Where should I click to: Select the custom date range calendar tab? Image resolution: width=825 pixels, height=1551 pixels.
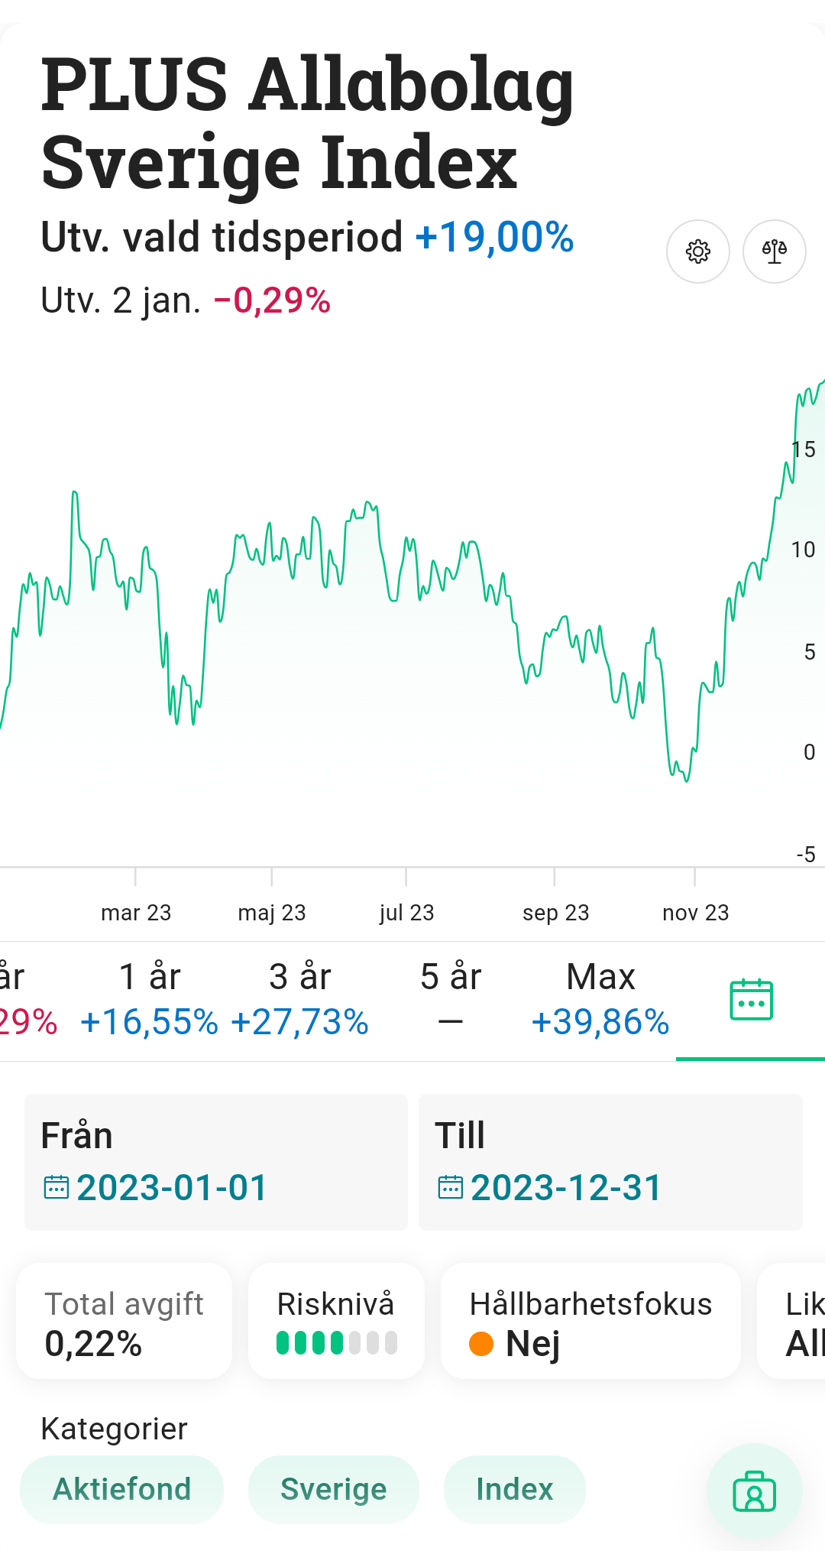pyautogui.click(x=751, y=1000)
